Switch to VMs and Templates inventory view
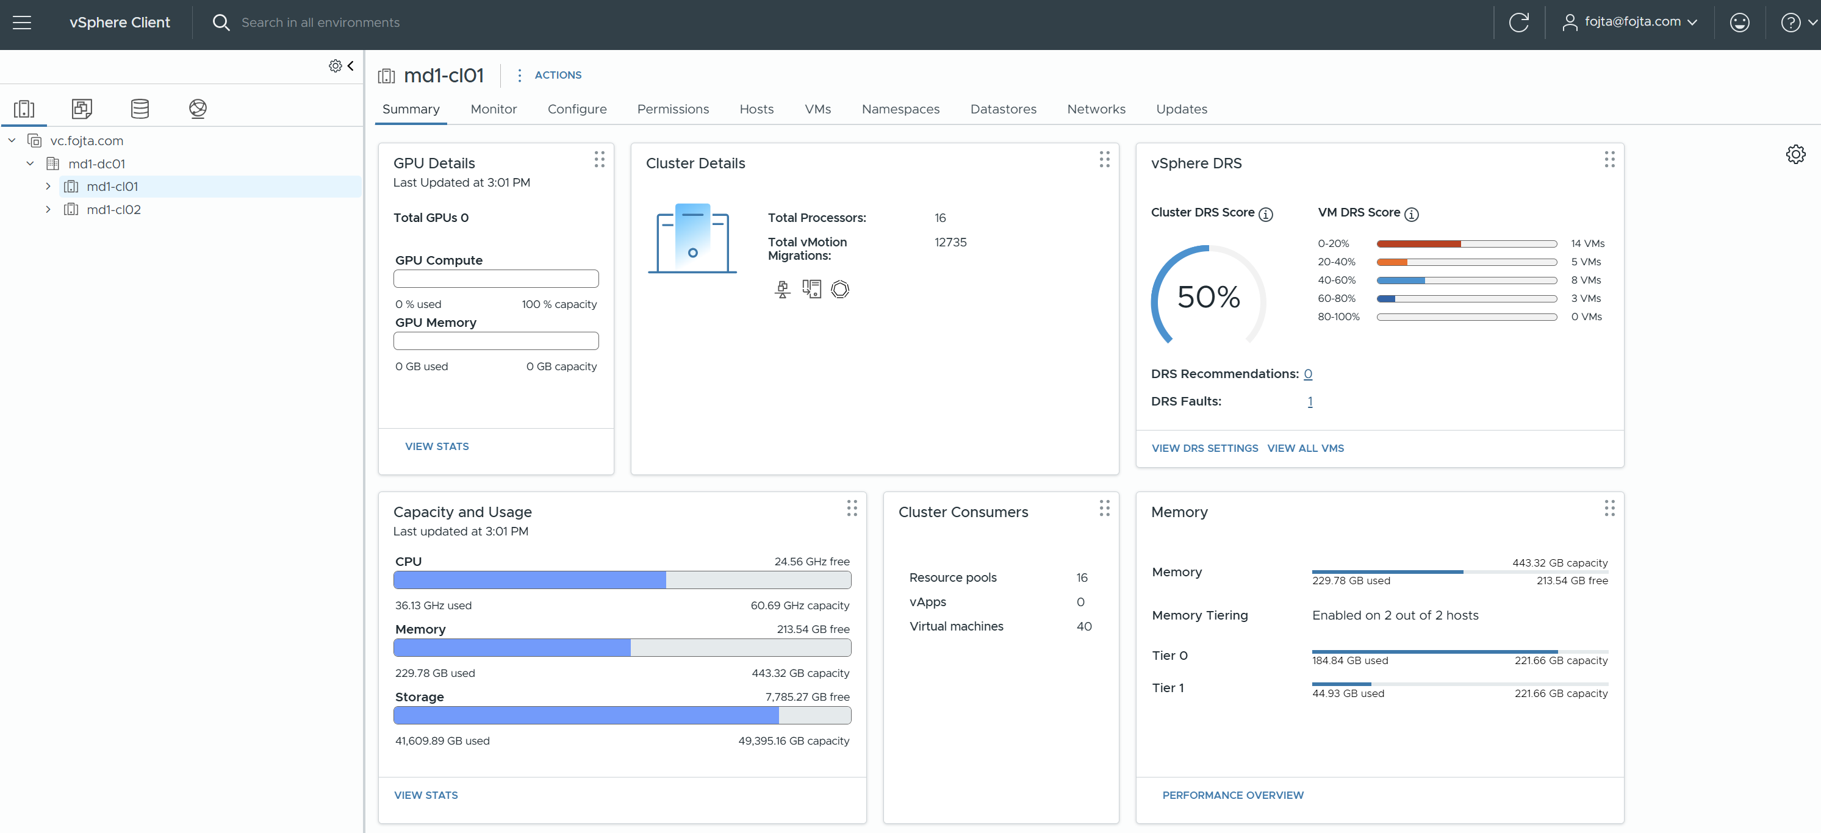Screen dimensions: 1821x833 click(x=82, y=108)
